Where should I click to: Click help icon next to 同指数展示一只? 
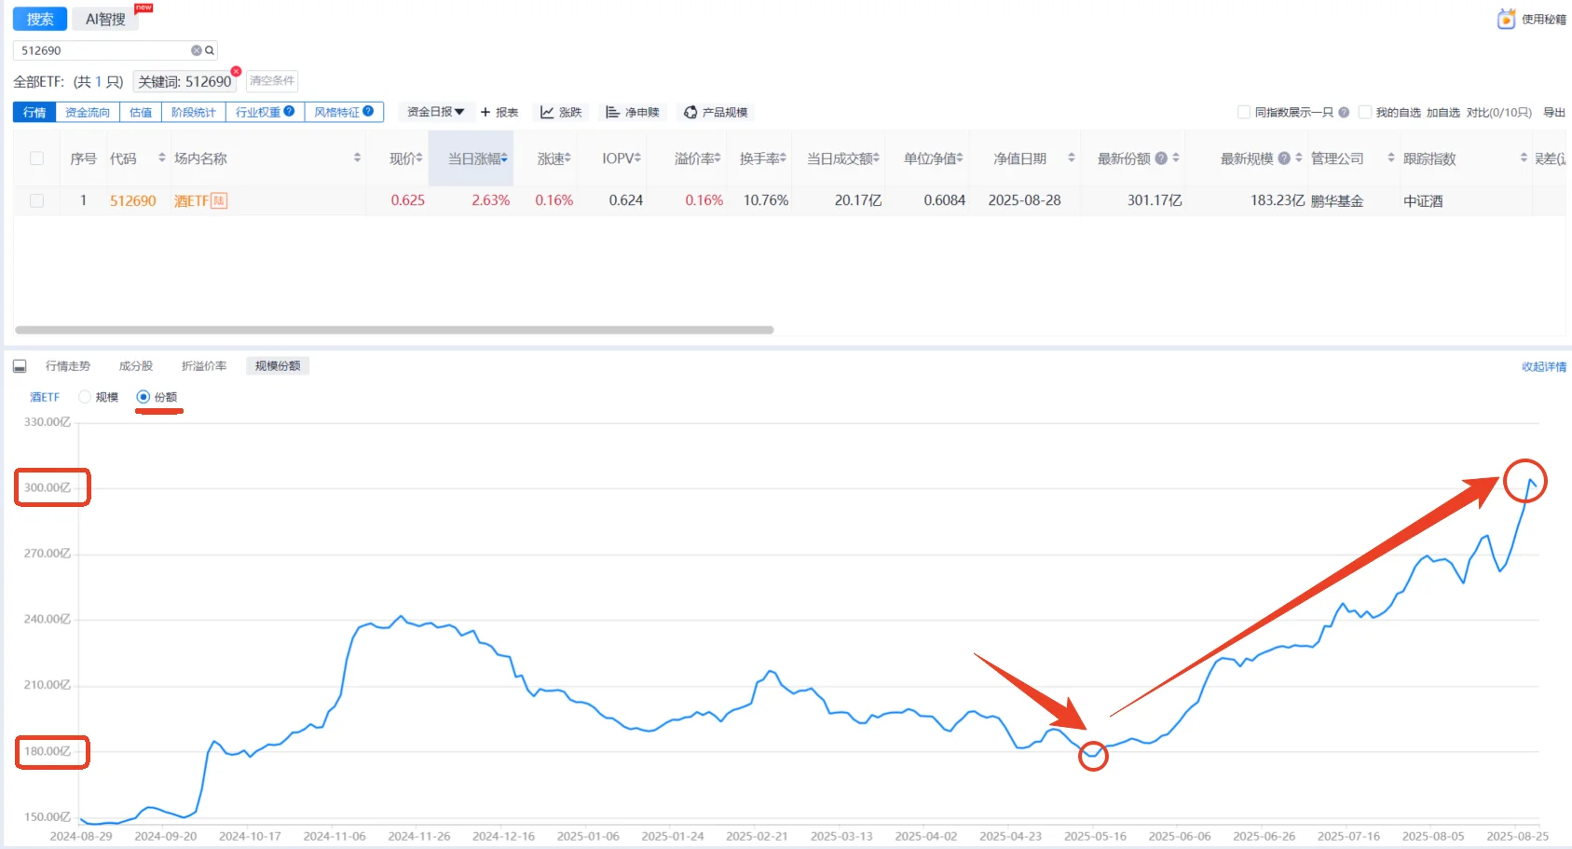1344,112
